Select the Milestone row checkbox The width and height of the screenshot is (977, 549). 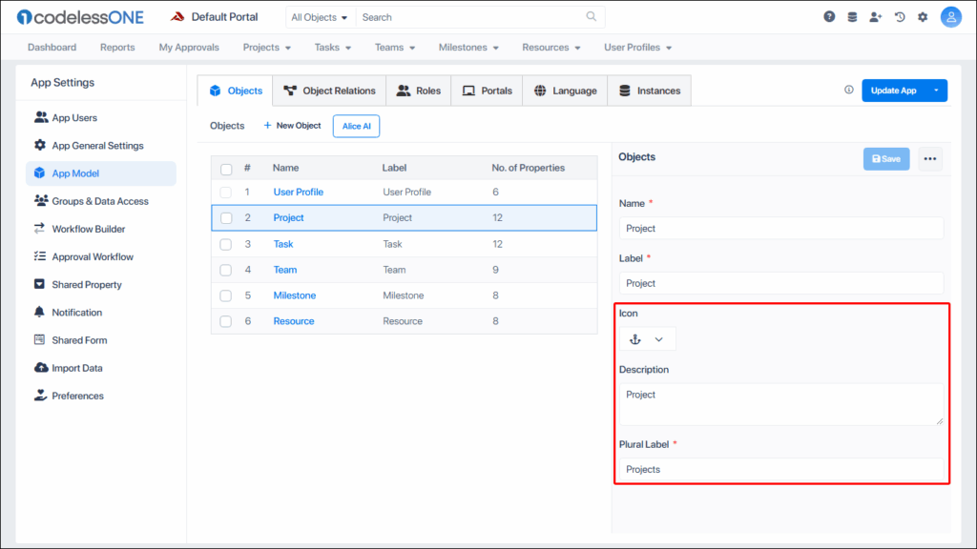(226, 295)
